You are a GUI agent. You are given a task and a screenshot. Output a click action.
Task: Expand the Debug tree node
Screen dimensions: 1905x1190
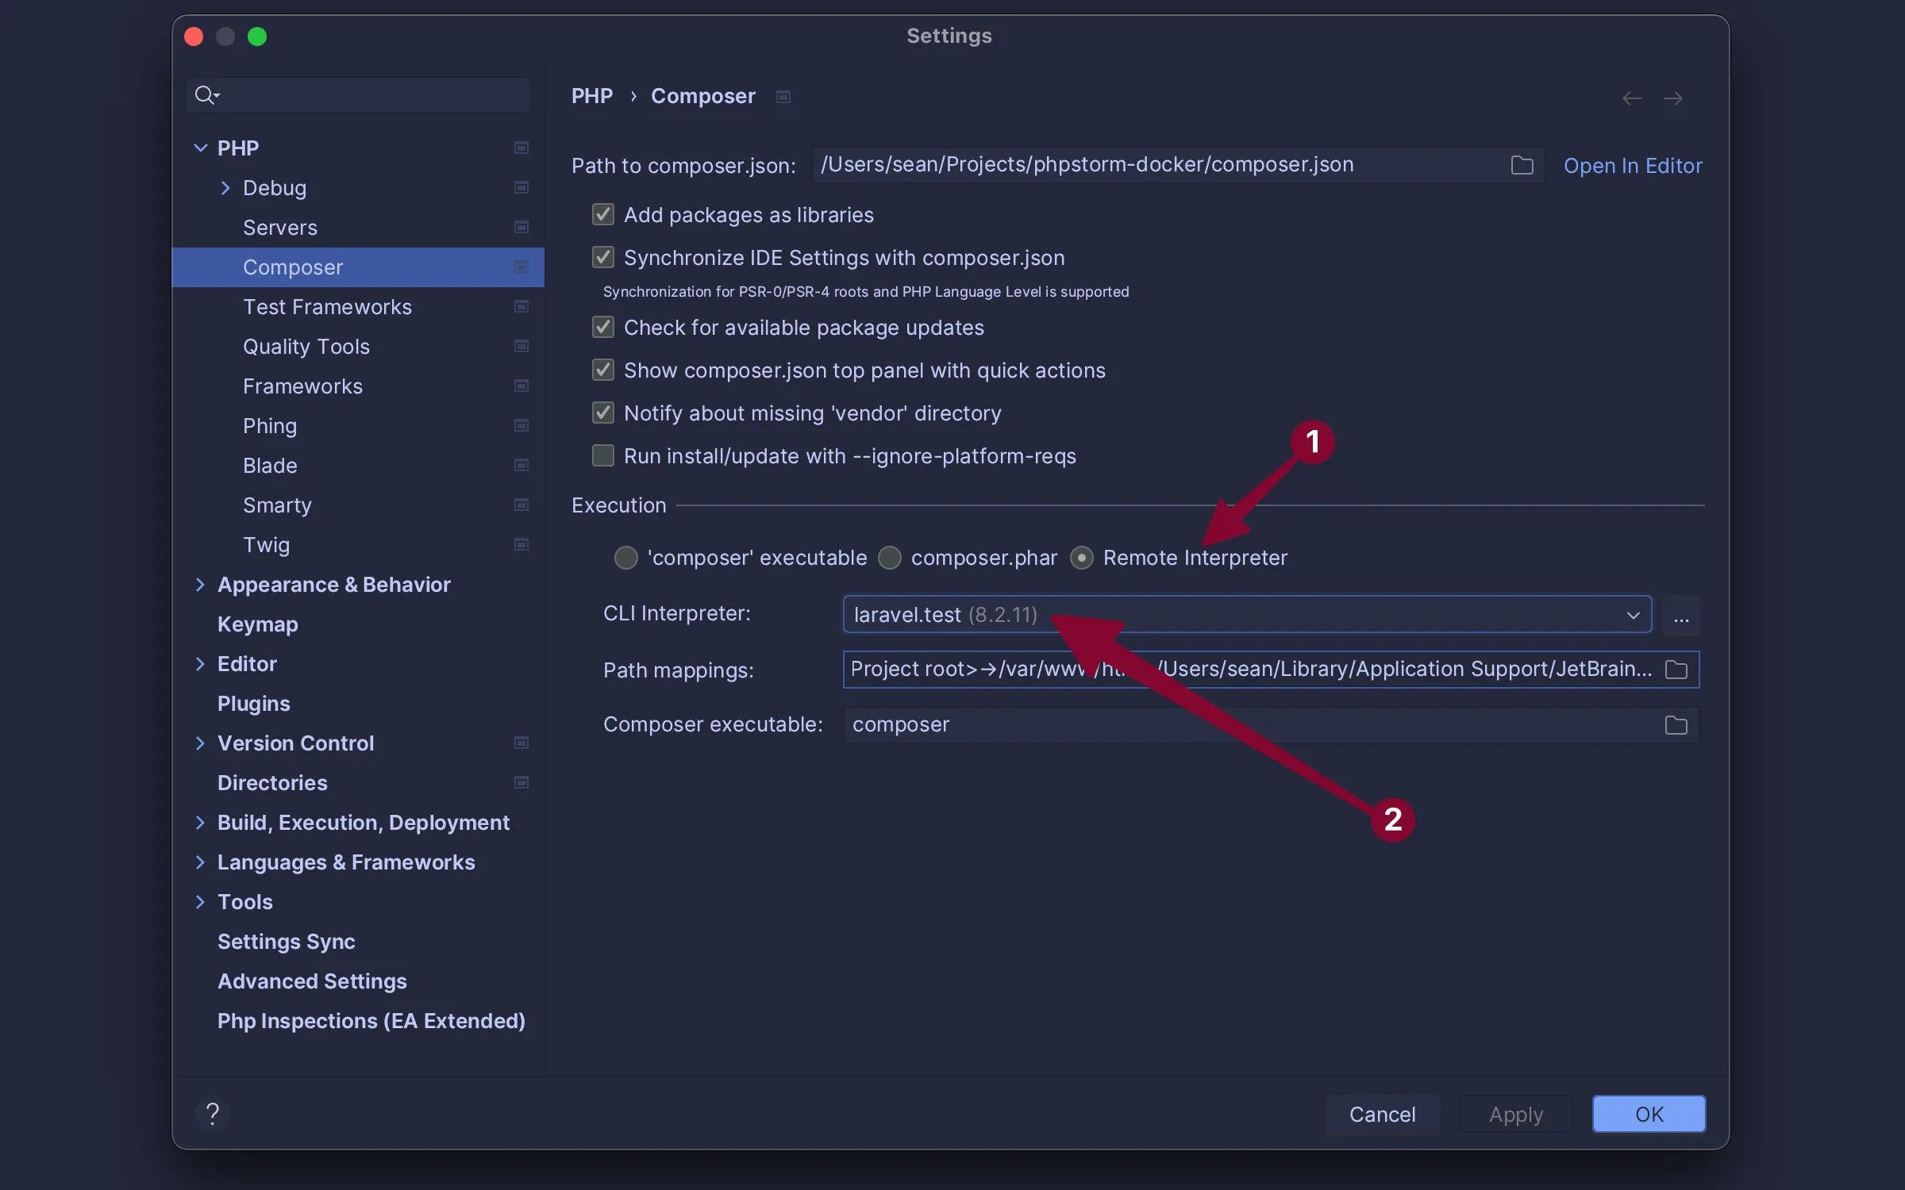[x=225, y=187]
